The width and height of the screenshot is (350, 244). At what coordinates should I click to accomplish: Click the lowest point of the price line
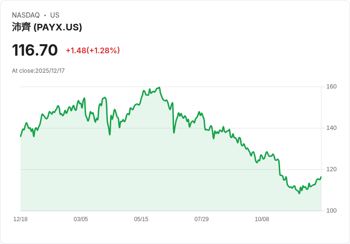click(299, 193)
